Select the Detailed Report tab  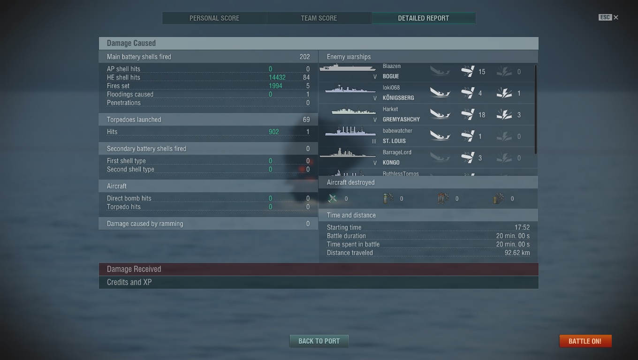[424, 18]
